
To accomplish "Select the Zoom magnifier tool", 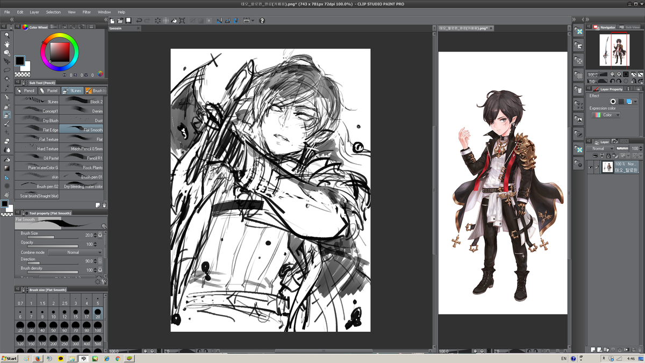I will click(x=7, y=35).
